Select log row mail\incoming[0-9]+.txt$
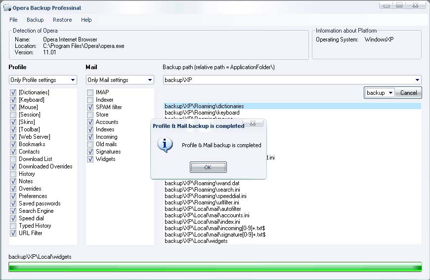The width and height of the screenshot is (430, 280). 292,228
